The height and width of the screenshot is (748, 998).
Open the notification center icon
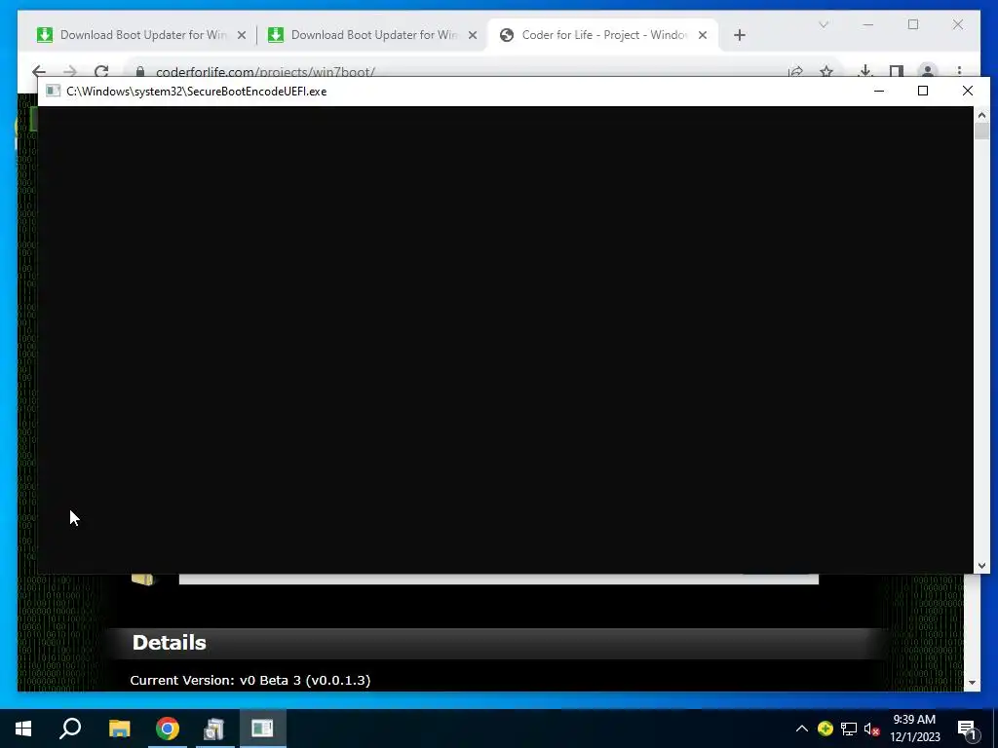pyautogui.click(x=967, y=729)
